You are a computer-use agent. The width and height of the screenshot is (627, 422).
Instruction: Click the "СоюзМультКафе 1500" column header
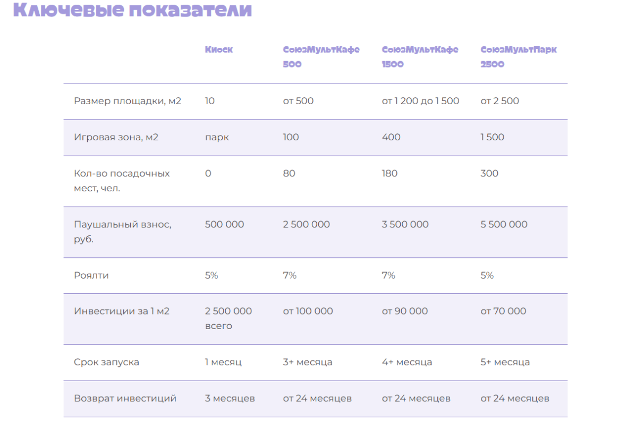point(420,57)
